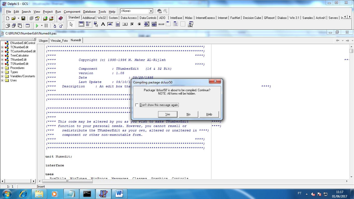Screen dimensions: 354x199
Task: Click No to cancel the compilation
Action: pos(188,114)
